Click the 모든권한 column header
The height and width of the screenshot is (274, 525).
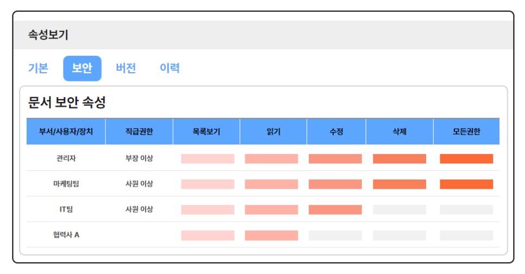466,132
